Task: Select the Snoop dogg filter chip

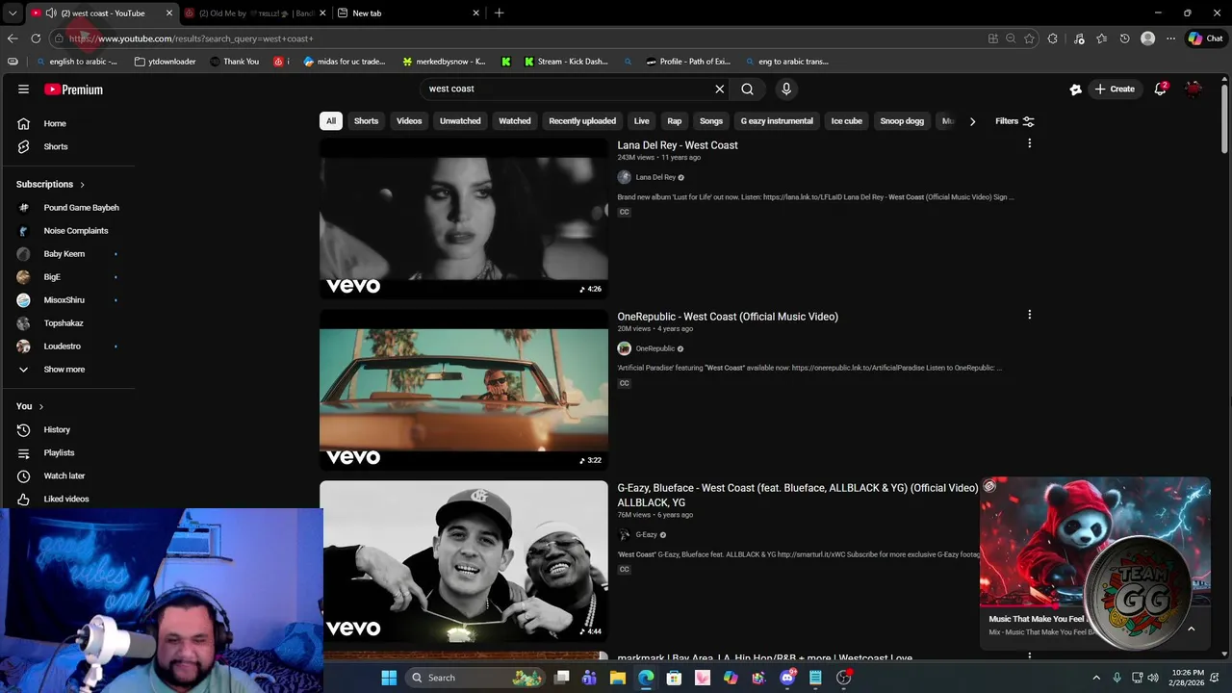Action: (902, 121)
